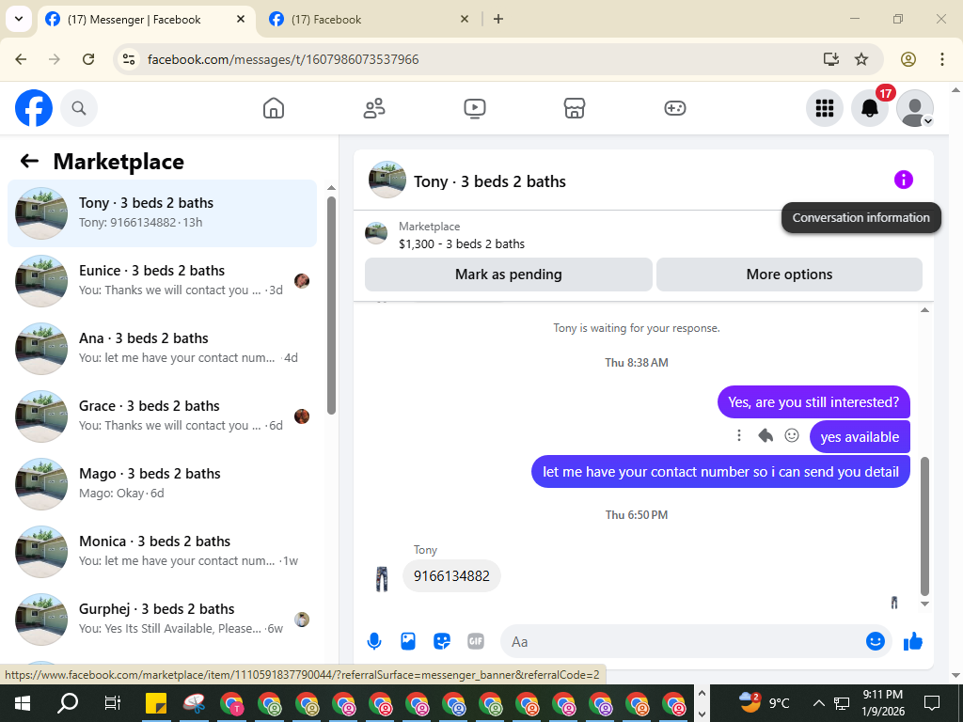Viewport: 963px width, 722px height.
Task: Open Windows taskbar search
Action: pyautogui.click(x=68, y=703)
